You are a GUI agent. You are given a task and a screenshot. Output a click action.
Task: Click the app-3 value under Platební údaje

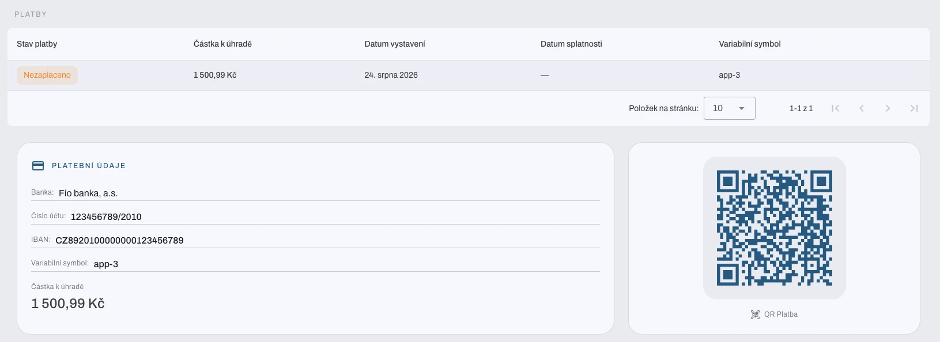(106, 264)
